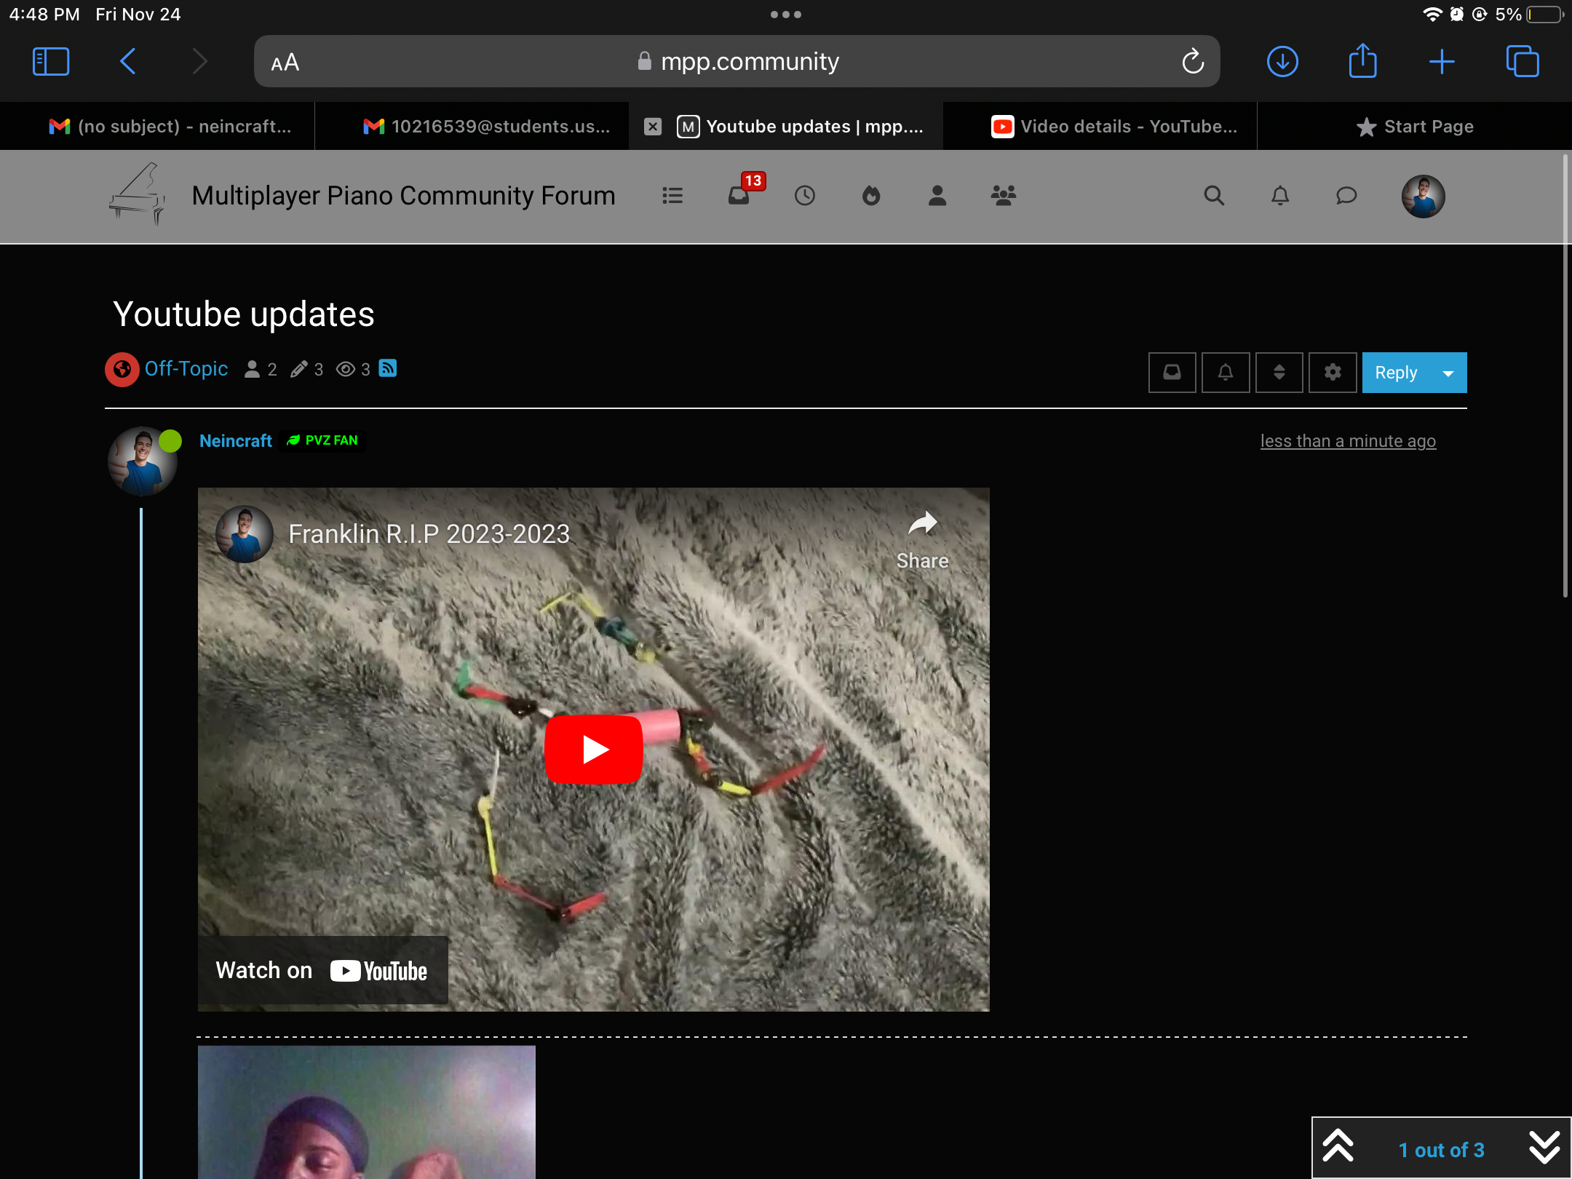Viewport: 1572px width, 1179px height.
Task: Tap the 4:48 PM status clock
Action: click(x=44, y=15)
